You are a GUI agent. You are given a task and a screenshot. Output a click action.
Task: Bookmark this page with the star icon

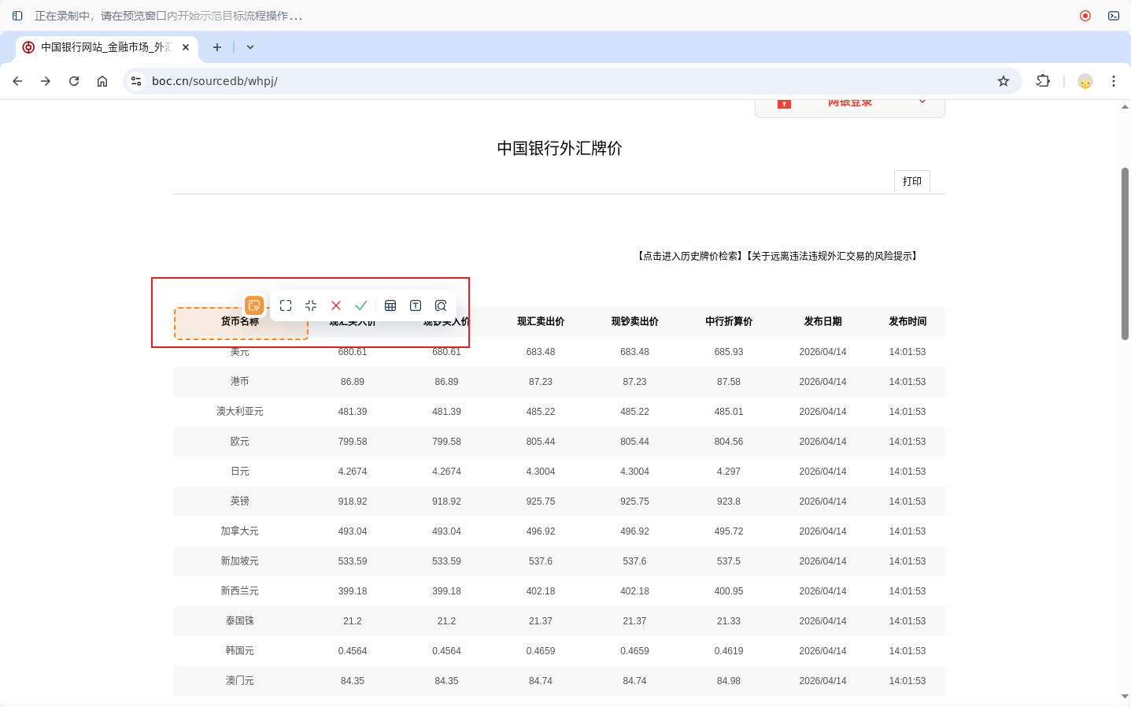(x=1003, y=81)
